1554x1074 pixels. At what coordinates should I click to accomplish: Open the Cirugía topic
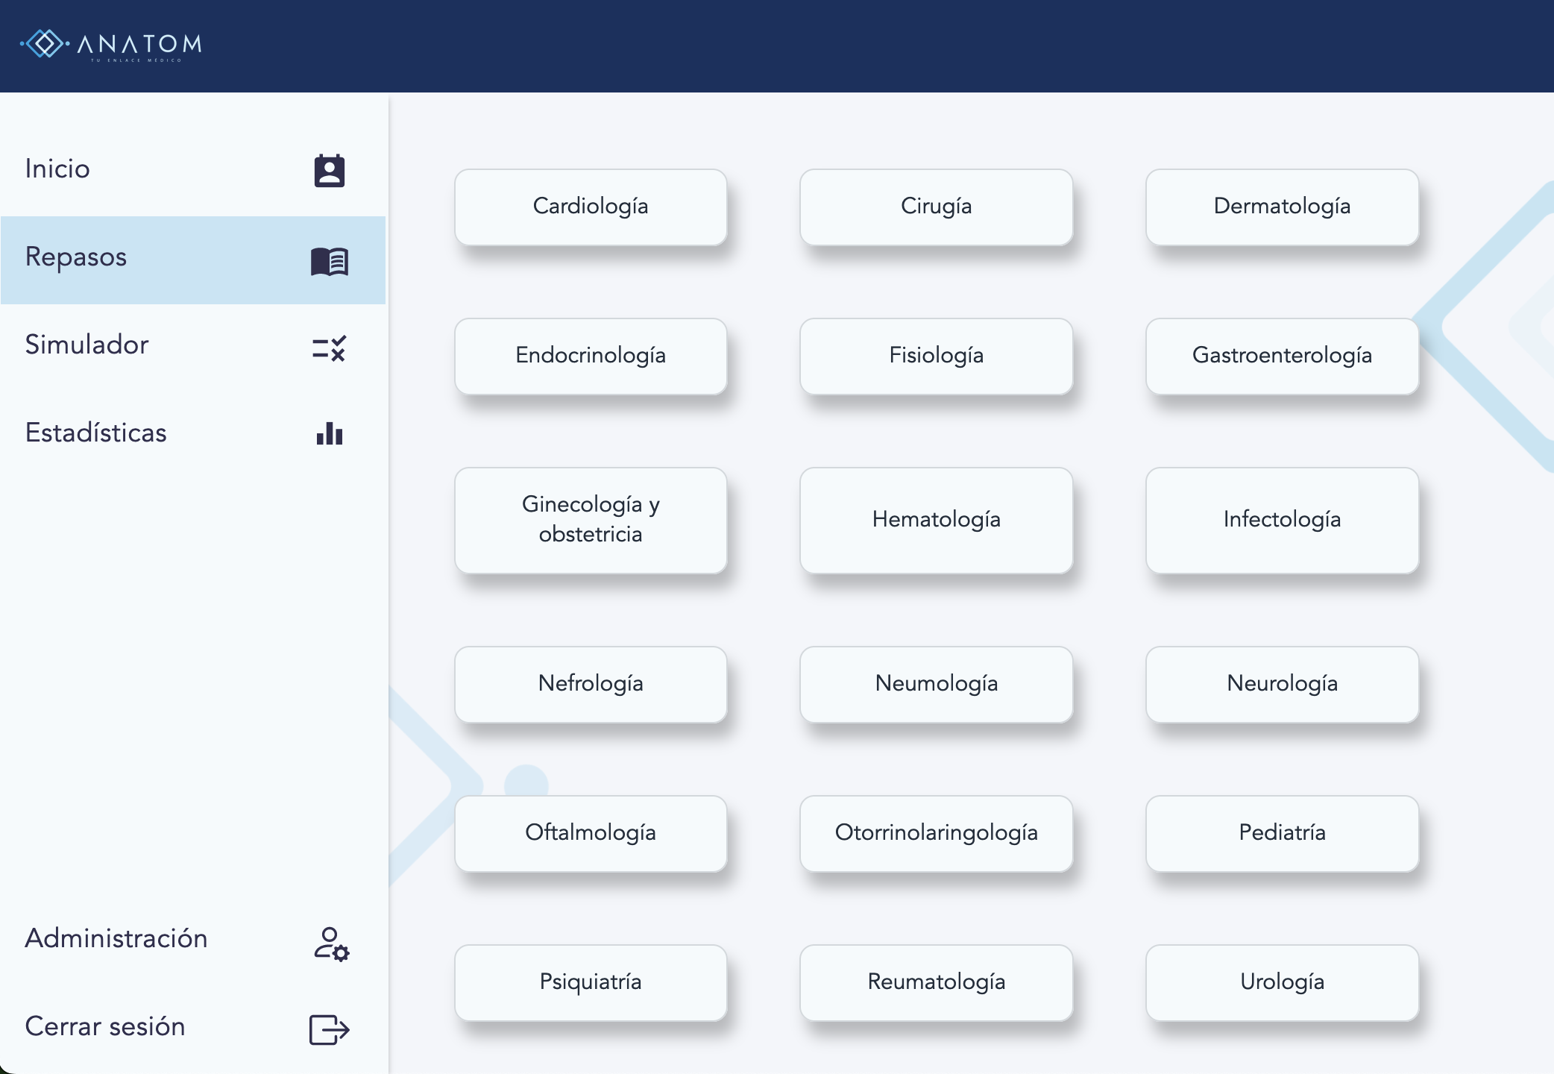(x=936, y=207)
